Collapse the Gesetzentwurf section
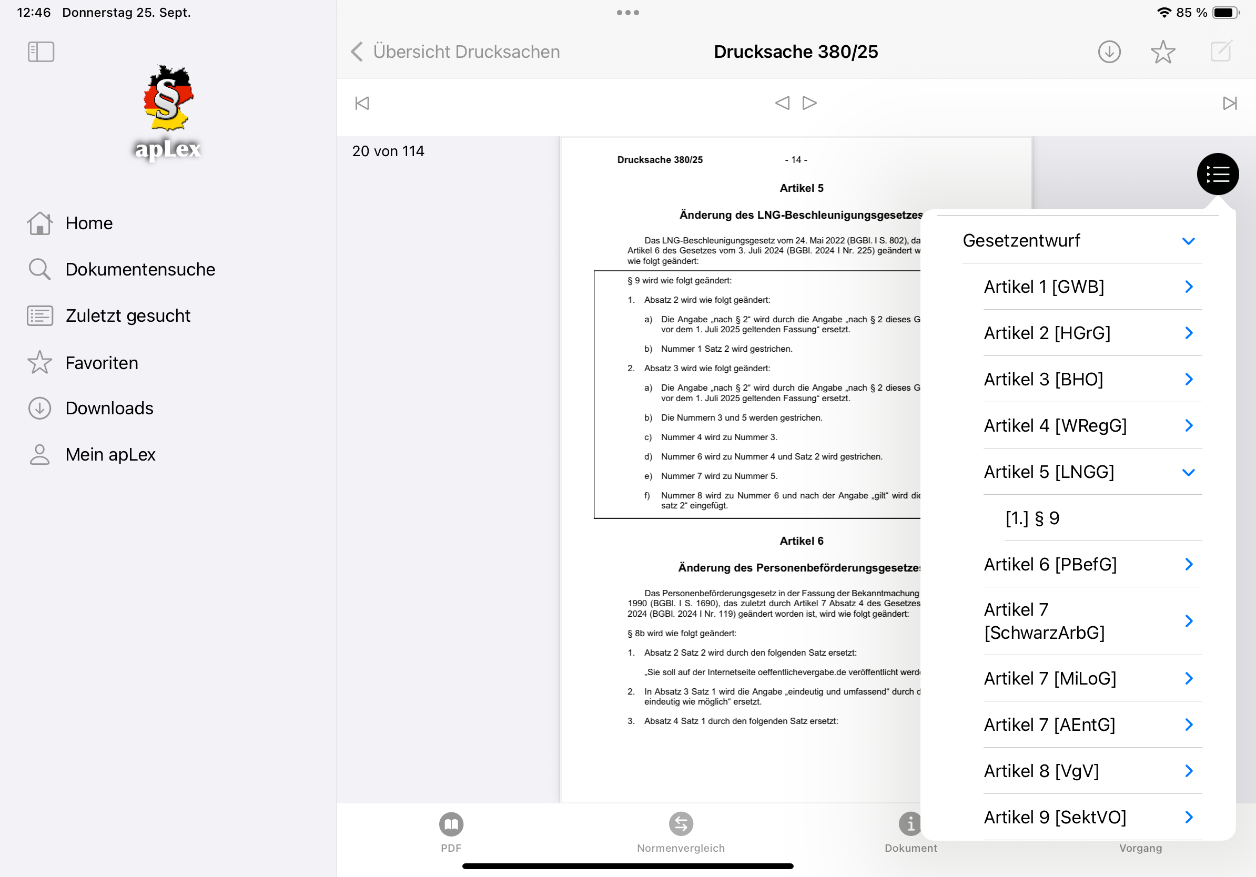 1188,241
